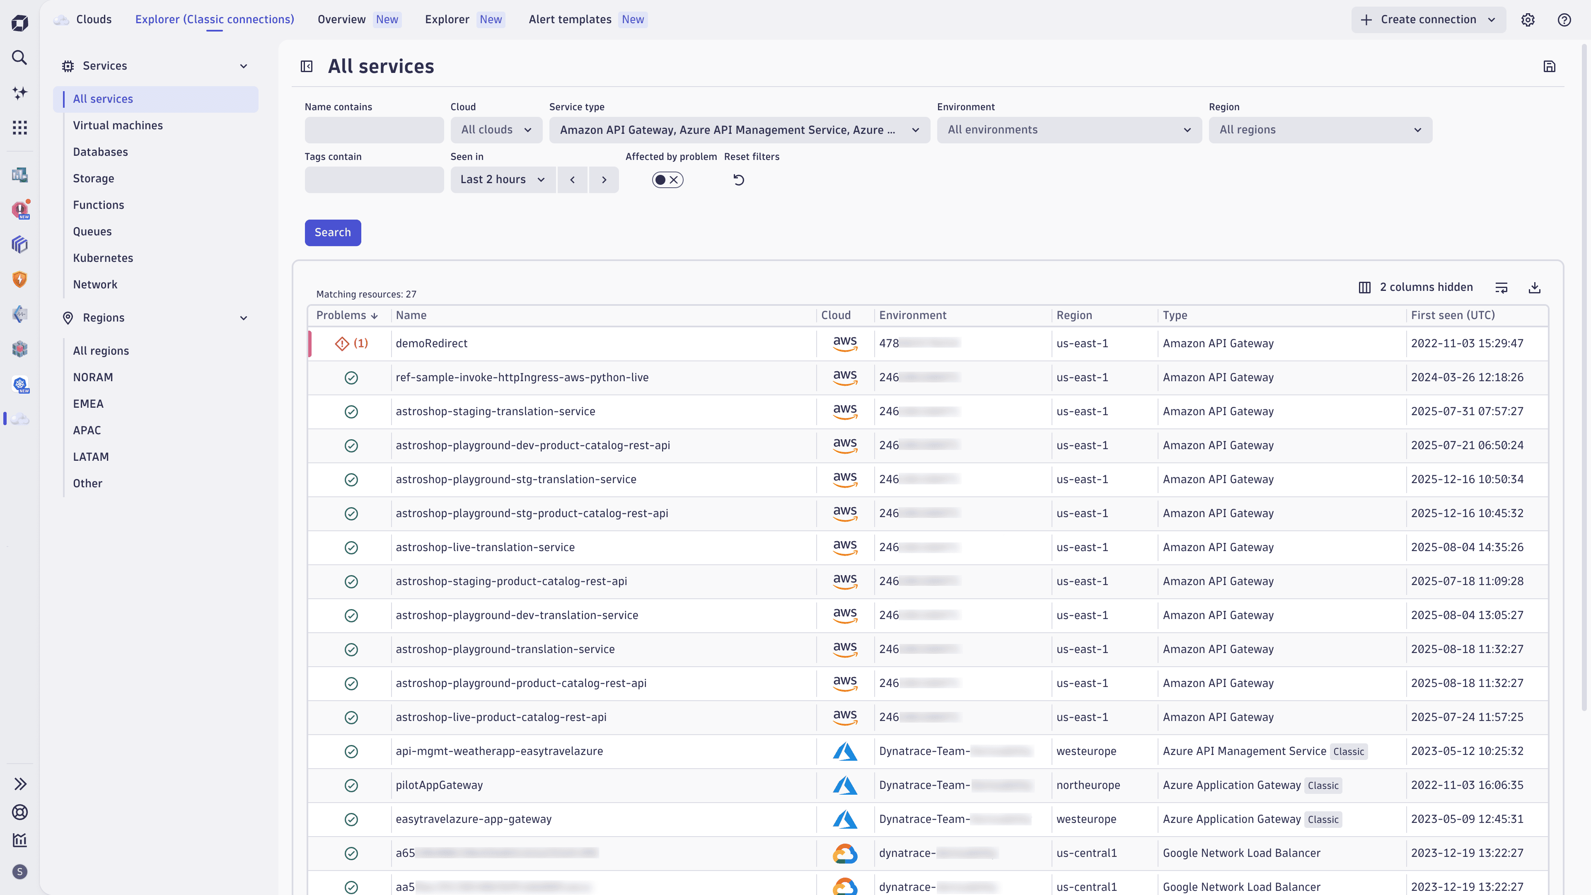Open the Kubernetes app marked NEW in sidebar

[x=20, y=385]
